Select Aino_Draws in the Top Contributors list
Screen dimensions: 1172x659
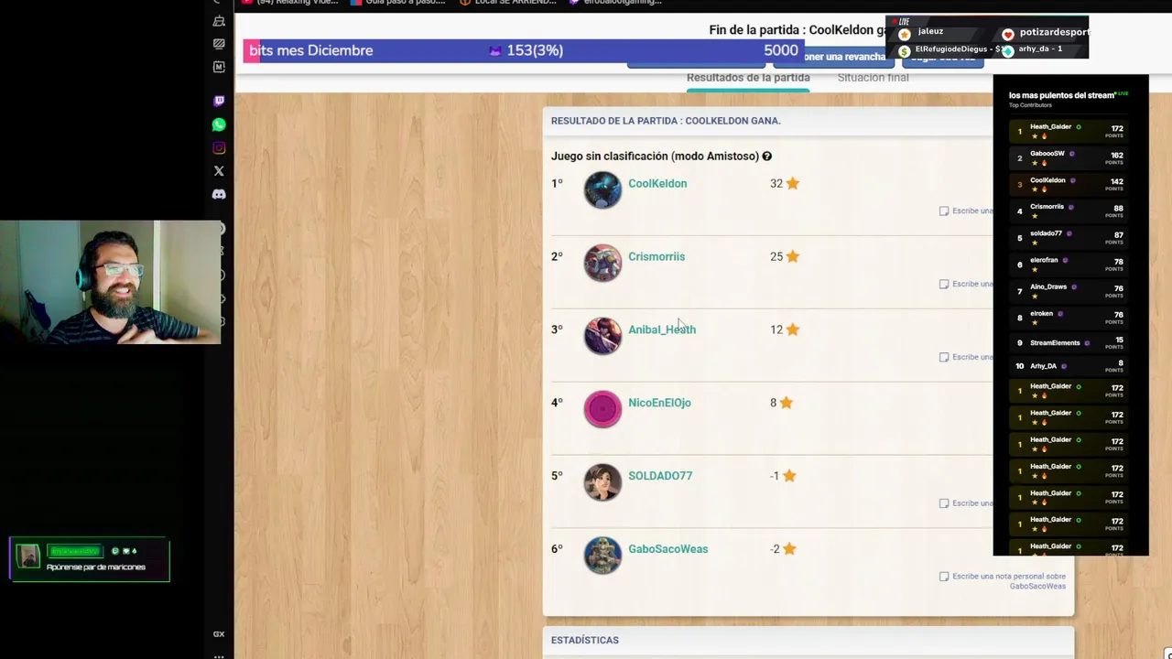(x=1070, y=290)
